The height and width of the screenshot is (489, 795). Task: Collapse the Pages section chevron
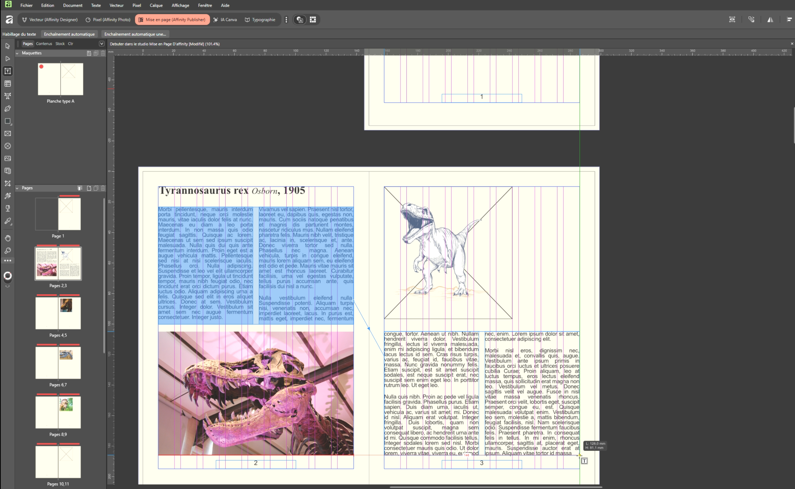[17, 188]
